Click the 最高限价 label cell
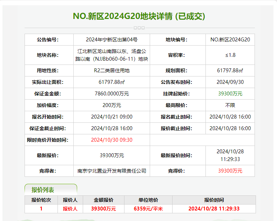The image size is (277, 221). click(178, 105)
